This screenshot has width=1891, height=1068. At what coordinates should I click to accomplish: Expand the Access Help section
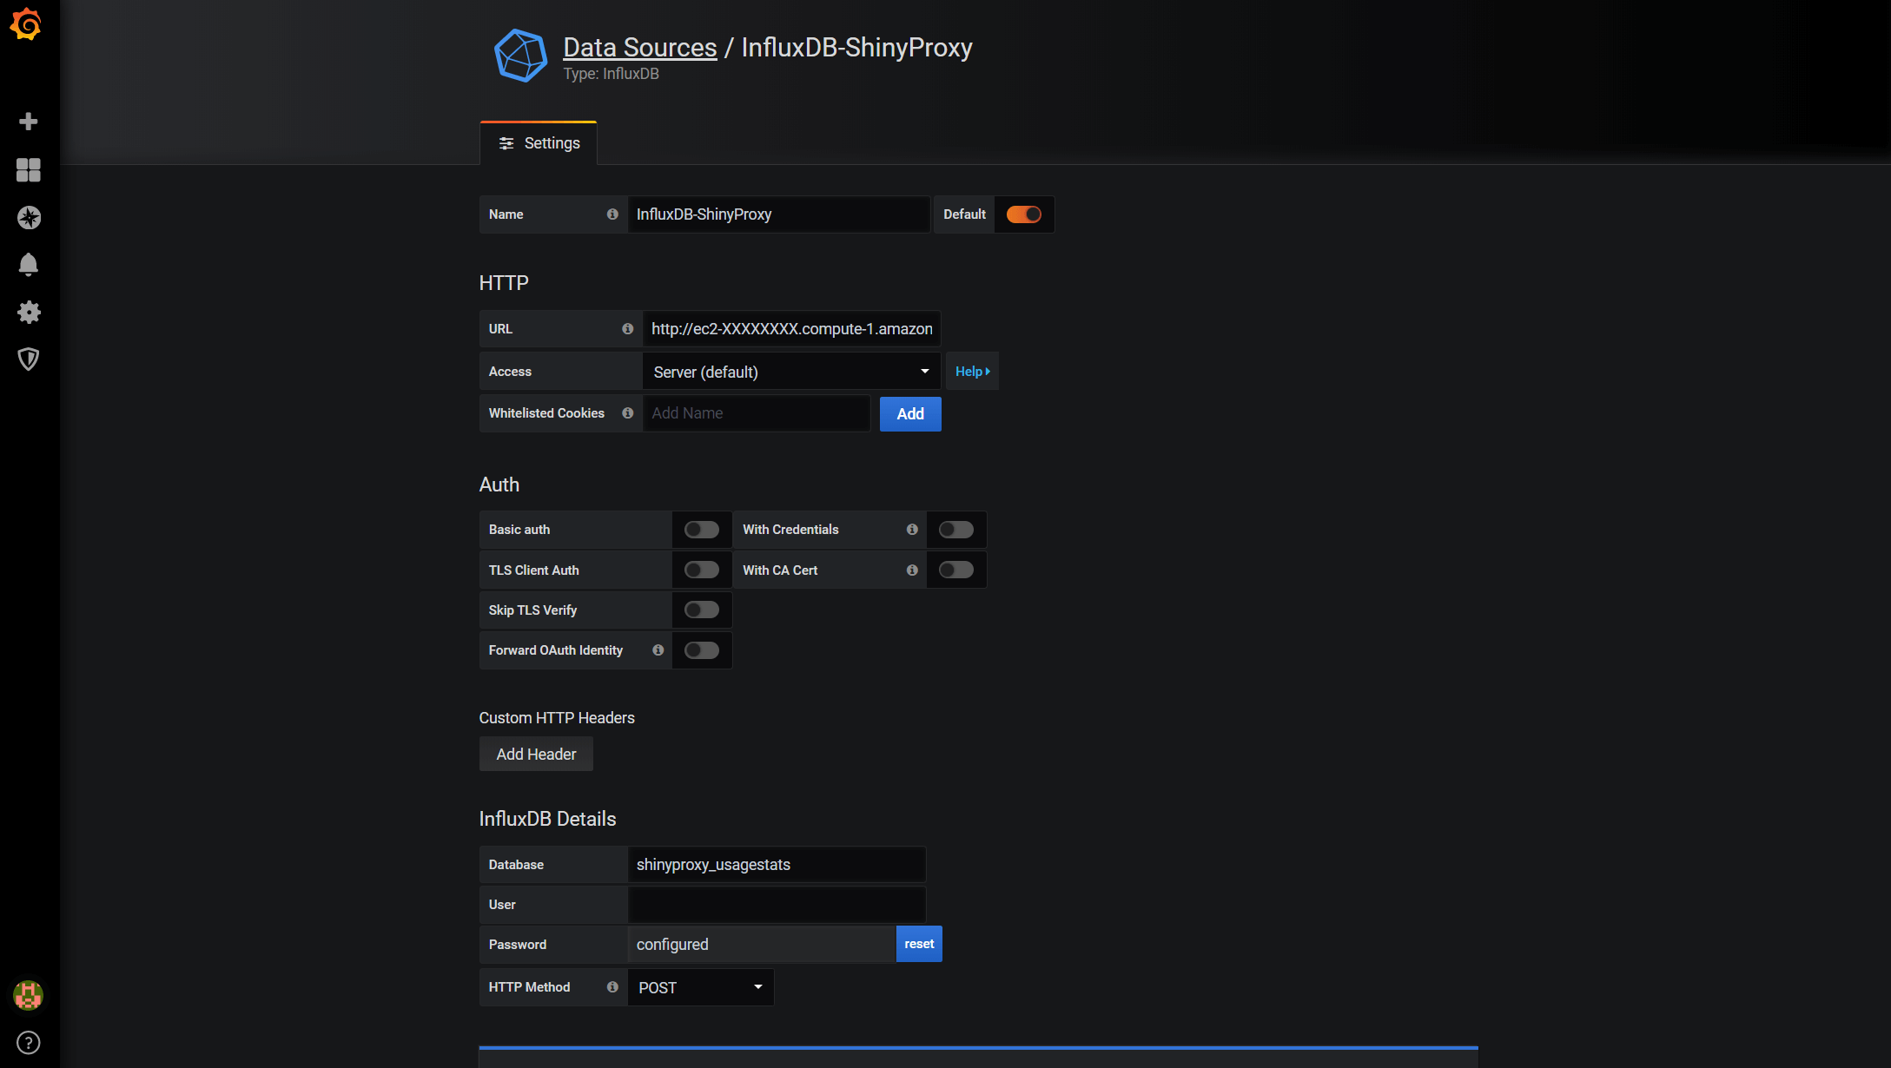click(972, 372)
